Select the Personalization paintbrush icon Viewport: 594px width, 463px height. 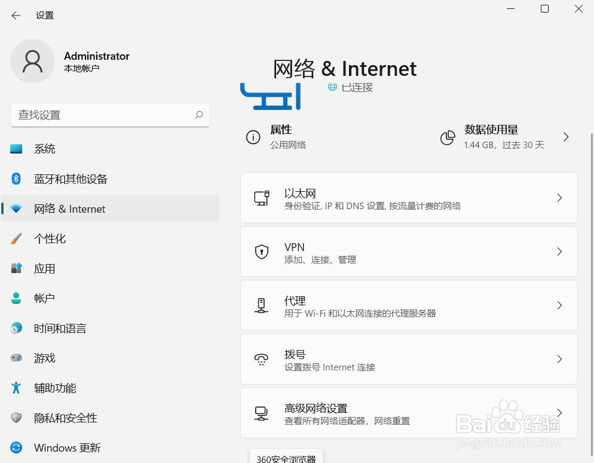pyautogui.click(x=16, y=238)
